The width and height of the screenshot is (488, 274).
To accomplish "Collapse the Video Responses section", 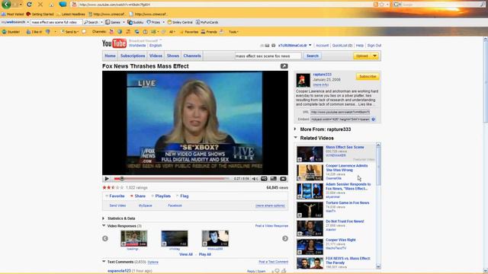I will 104,226.
